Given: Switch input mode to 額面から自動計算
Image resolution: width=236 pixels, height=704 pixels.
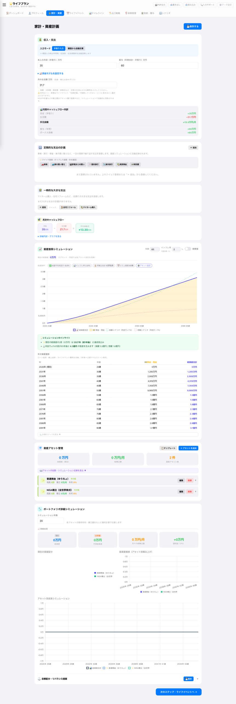Looking at the screenshot, I should coord(76,48).
